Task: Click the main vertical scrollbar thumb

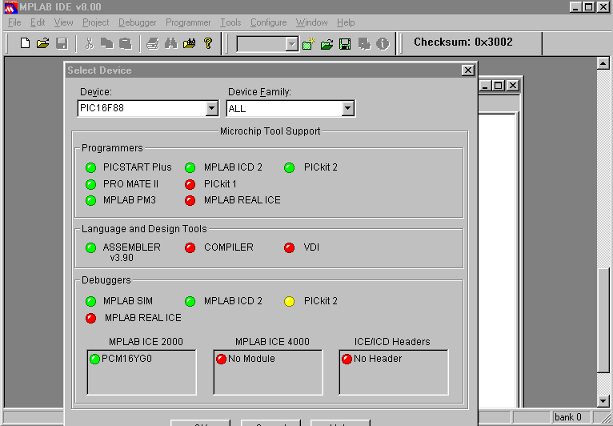Action: click(x=603, y=320)
